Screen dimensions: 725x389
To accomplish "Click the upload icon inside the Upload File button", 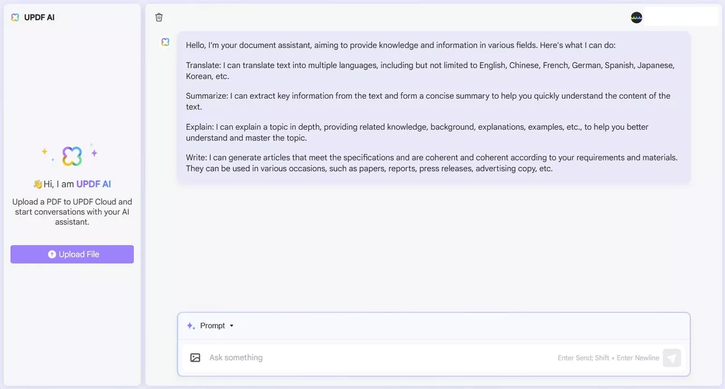I will [52, 254].
